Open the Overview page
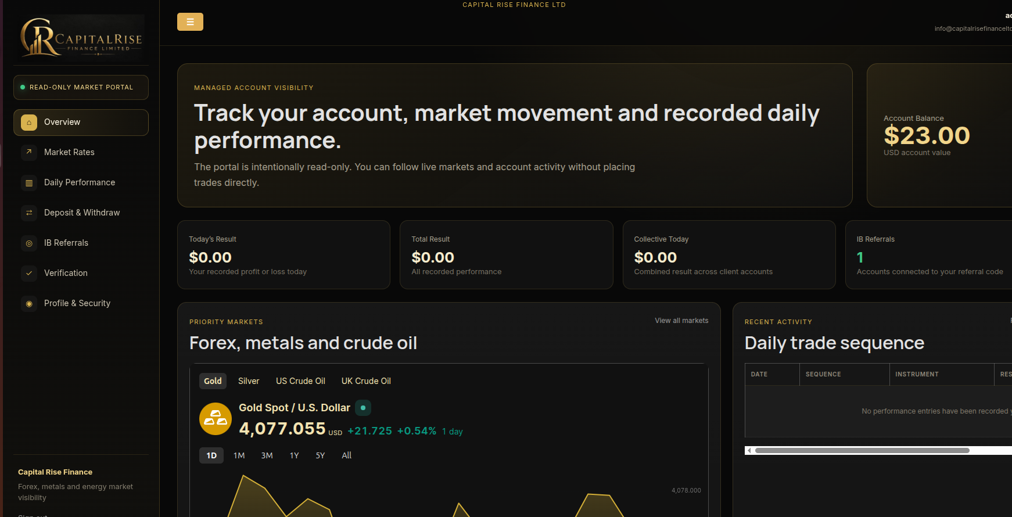The height and width of the screenshot is (517, 1012). pos(81,123)
